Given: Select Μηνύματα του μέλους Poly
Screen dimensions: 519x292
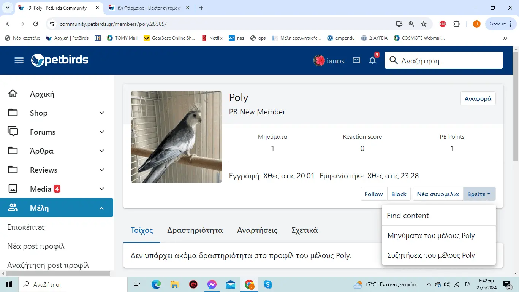Looking at the screenshot, I should coord(439,236).
